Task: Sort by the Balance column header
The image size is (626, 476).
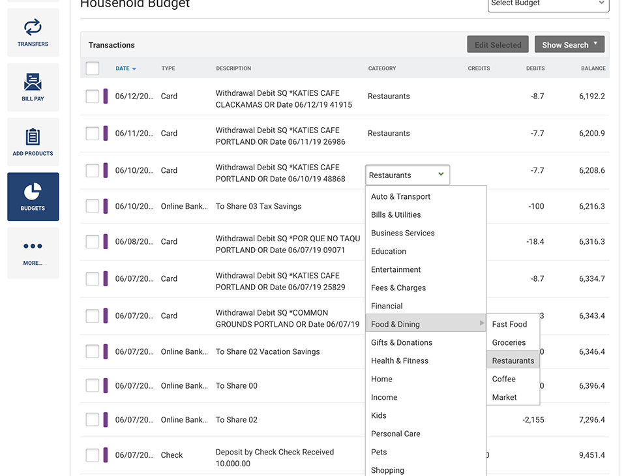Action: pyautogui.click(x=593, y=68)
